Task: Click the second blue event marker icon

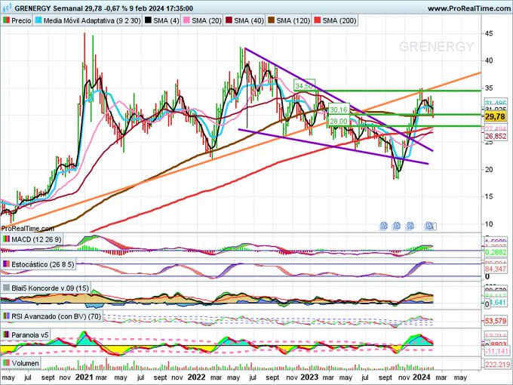Action: pos(397,226)
